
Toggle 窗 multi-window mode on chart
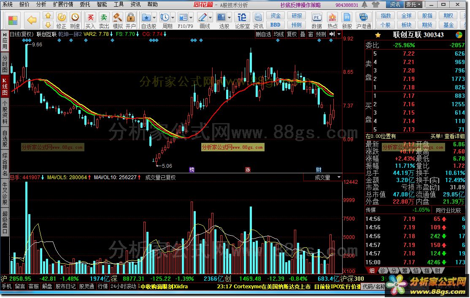point(311,34)
